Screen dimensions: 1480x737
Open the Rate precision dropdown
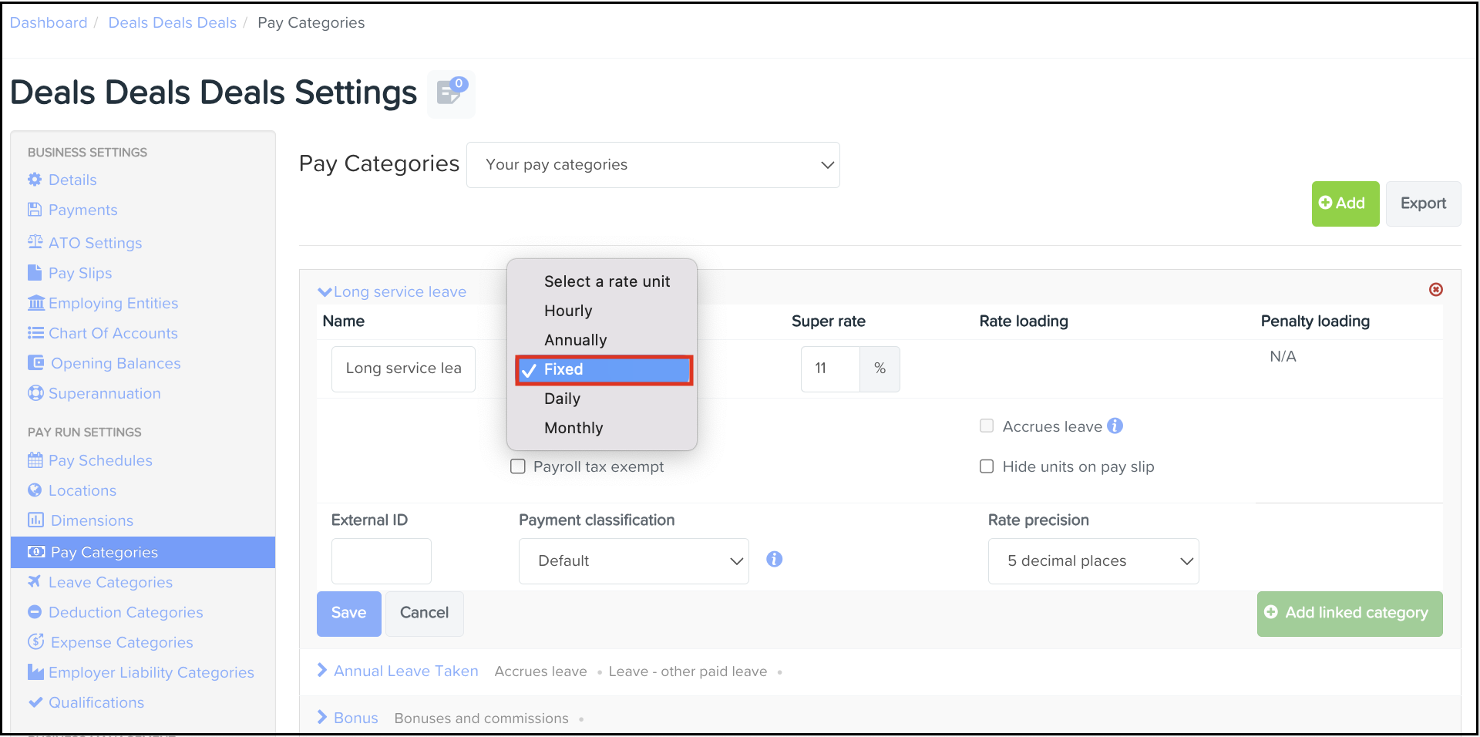tap(1092, 561)
